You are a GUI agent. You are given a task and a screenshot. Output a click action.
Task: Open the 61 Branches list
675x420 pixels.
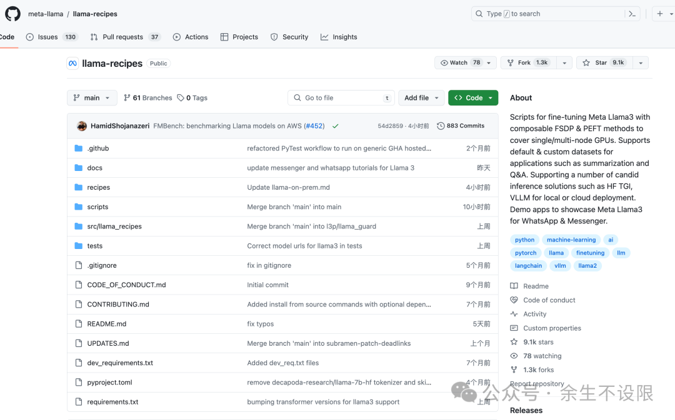pos(148,98)
